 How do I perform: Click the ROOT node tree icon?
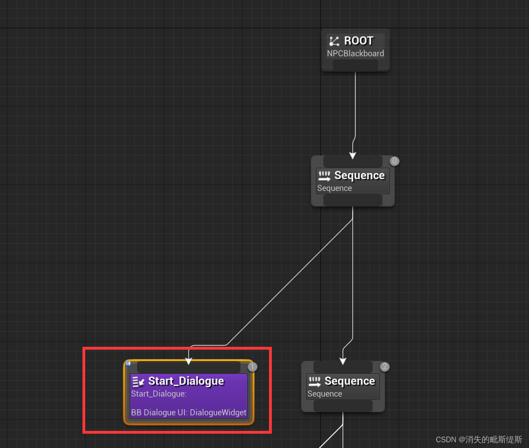click(x=334, y=41)
